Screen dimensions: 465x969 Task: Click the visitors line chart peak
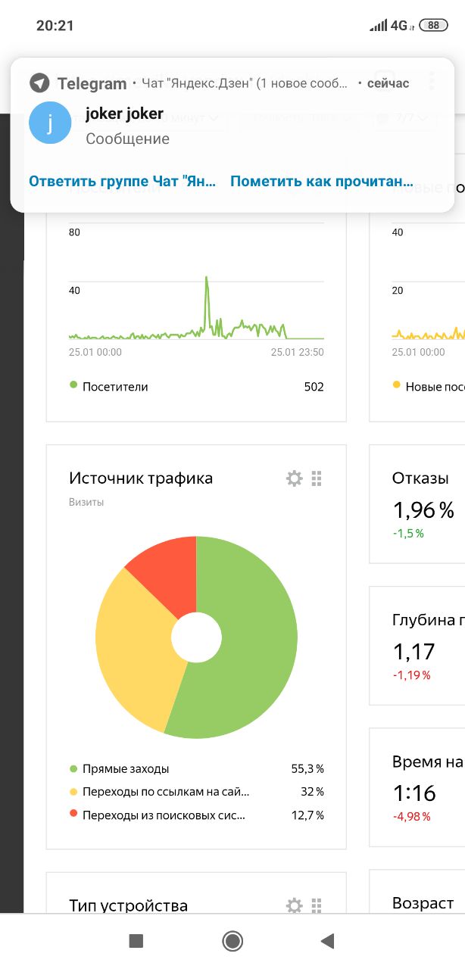(x=206, y=279)
